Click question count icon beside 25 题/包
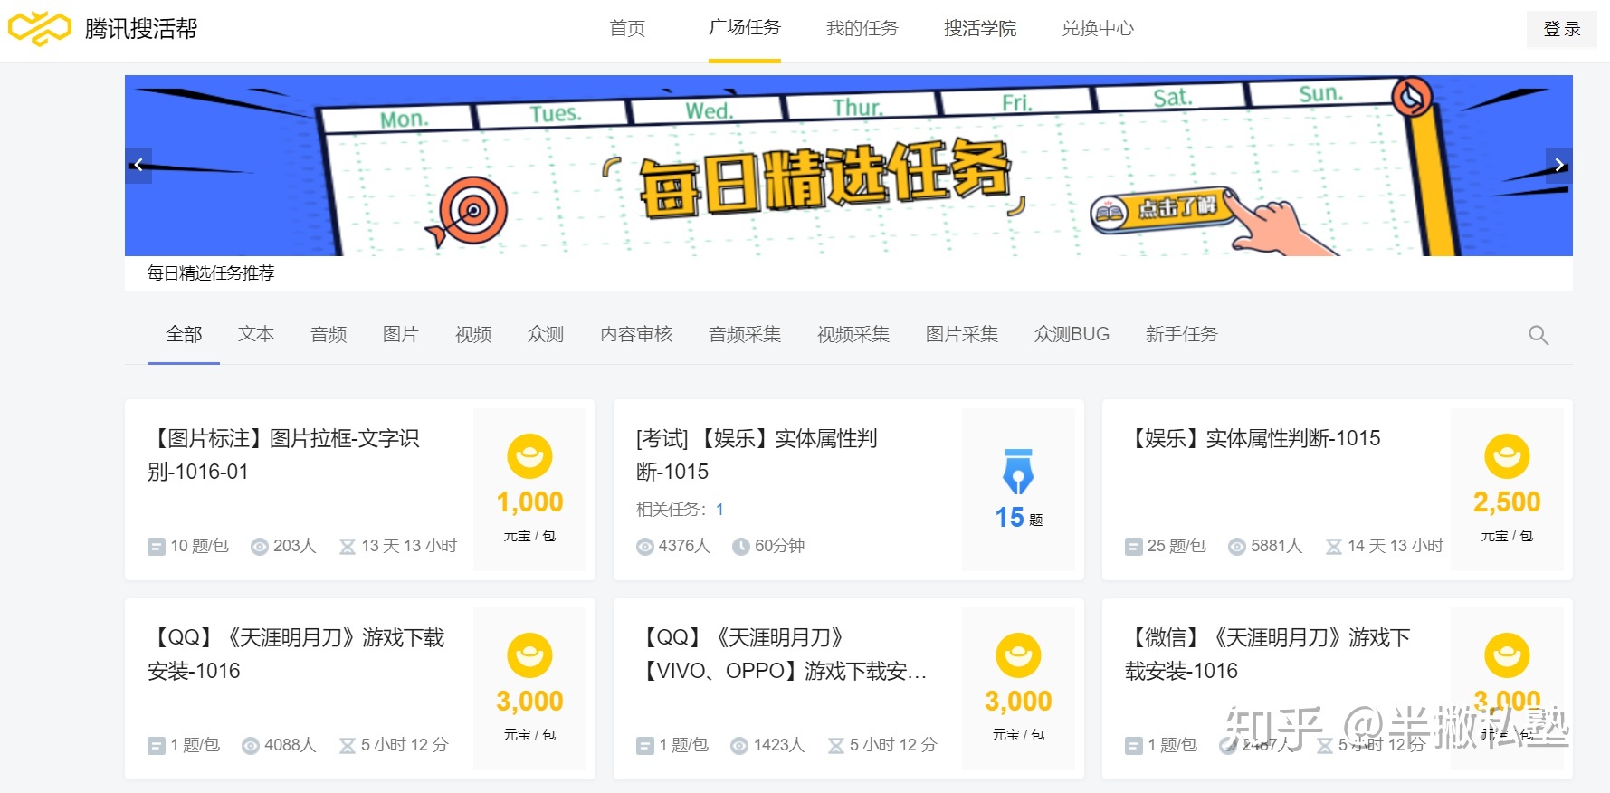 tap(1134, 547)
